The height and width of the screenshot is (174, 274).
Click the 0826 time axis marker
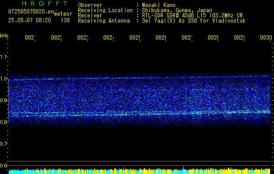(161, 38)
